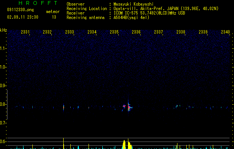Click the tallest yellow intensity spike below 2333
234x149 pixels.
click(64, 143)
